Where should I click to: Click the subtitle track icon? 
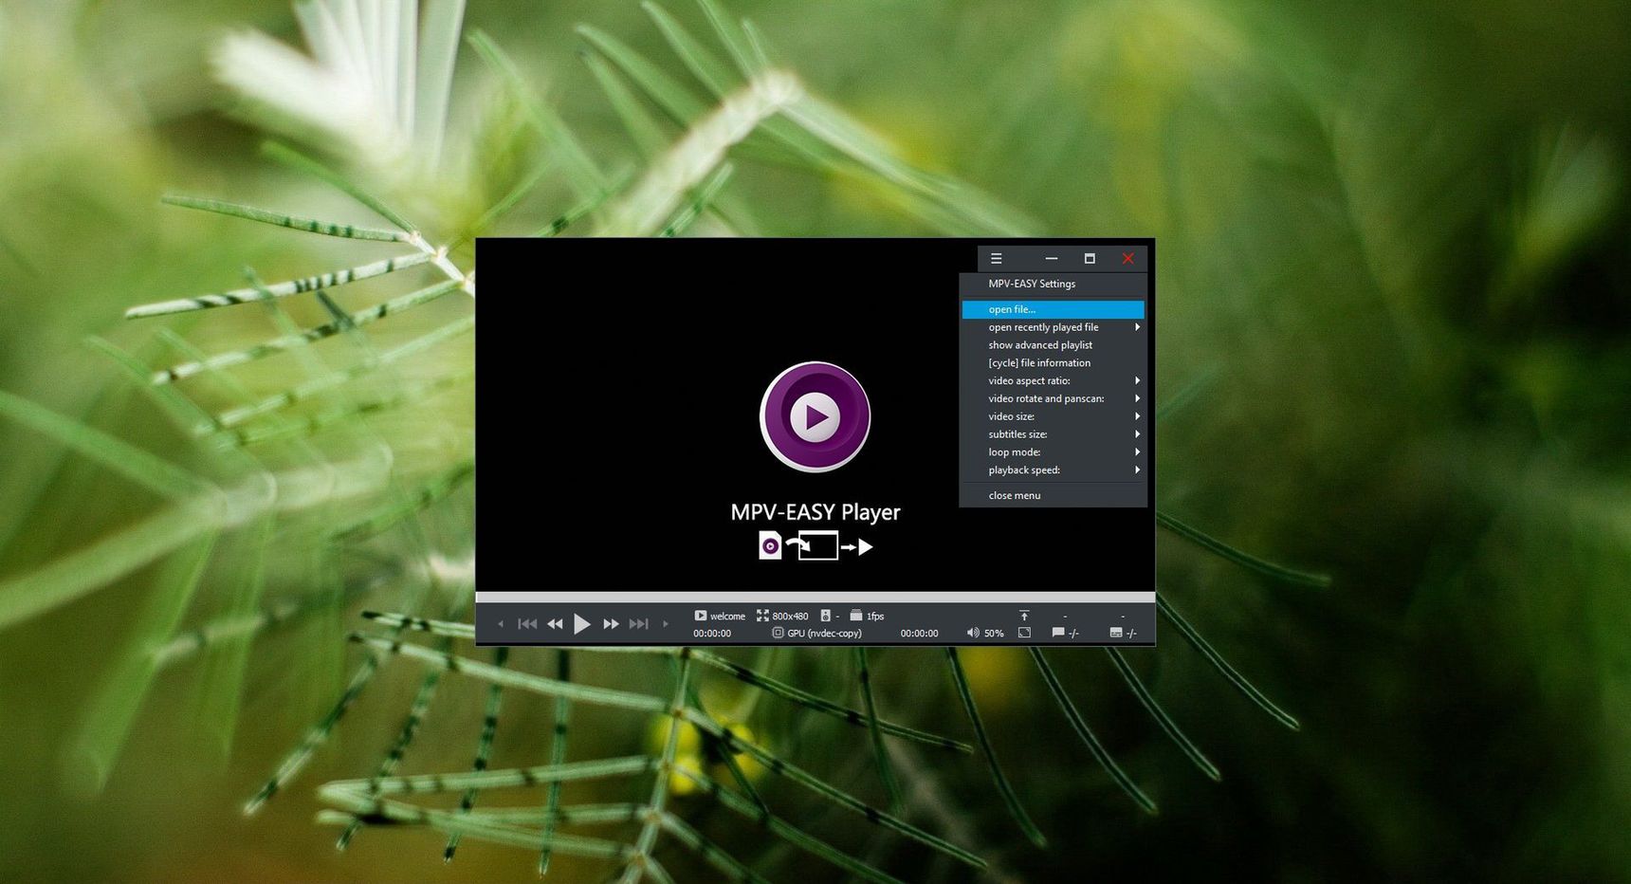click(x=1116, y=633)
